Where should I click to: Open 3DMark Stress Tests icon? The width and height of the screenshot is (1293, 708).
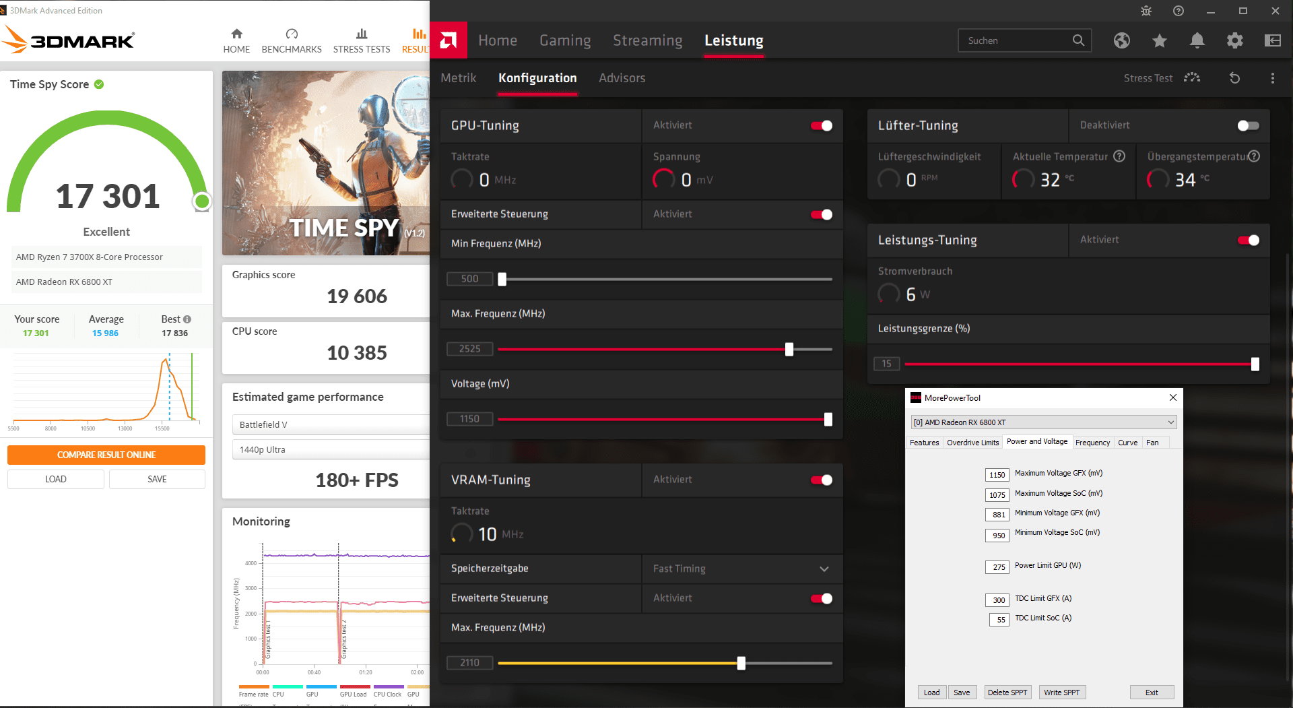click(x=362, y=34)
